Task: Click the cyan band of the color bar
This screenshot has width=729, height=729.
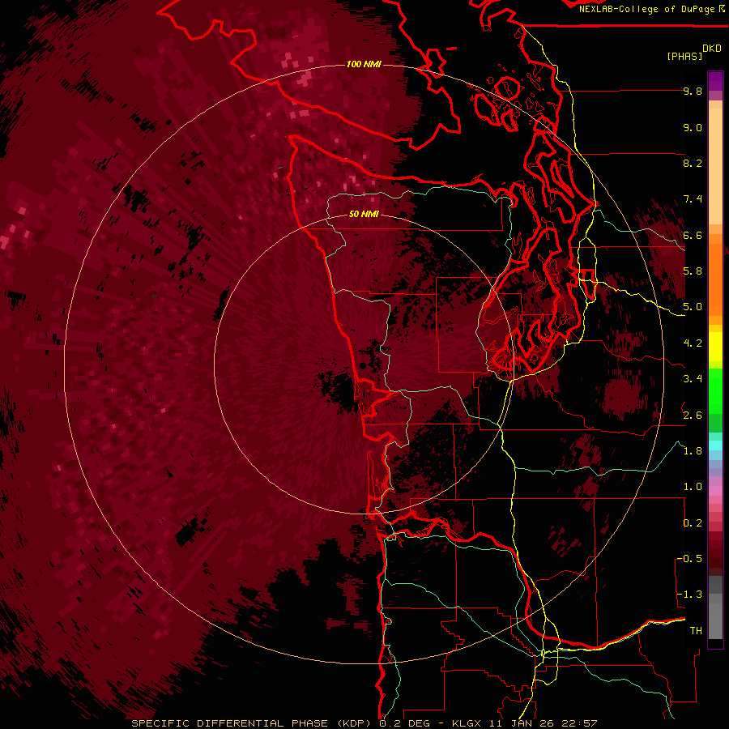Action: coord(715,445)
